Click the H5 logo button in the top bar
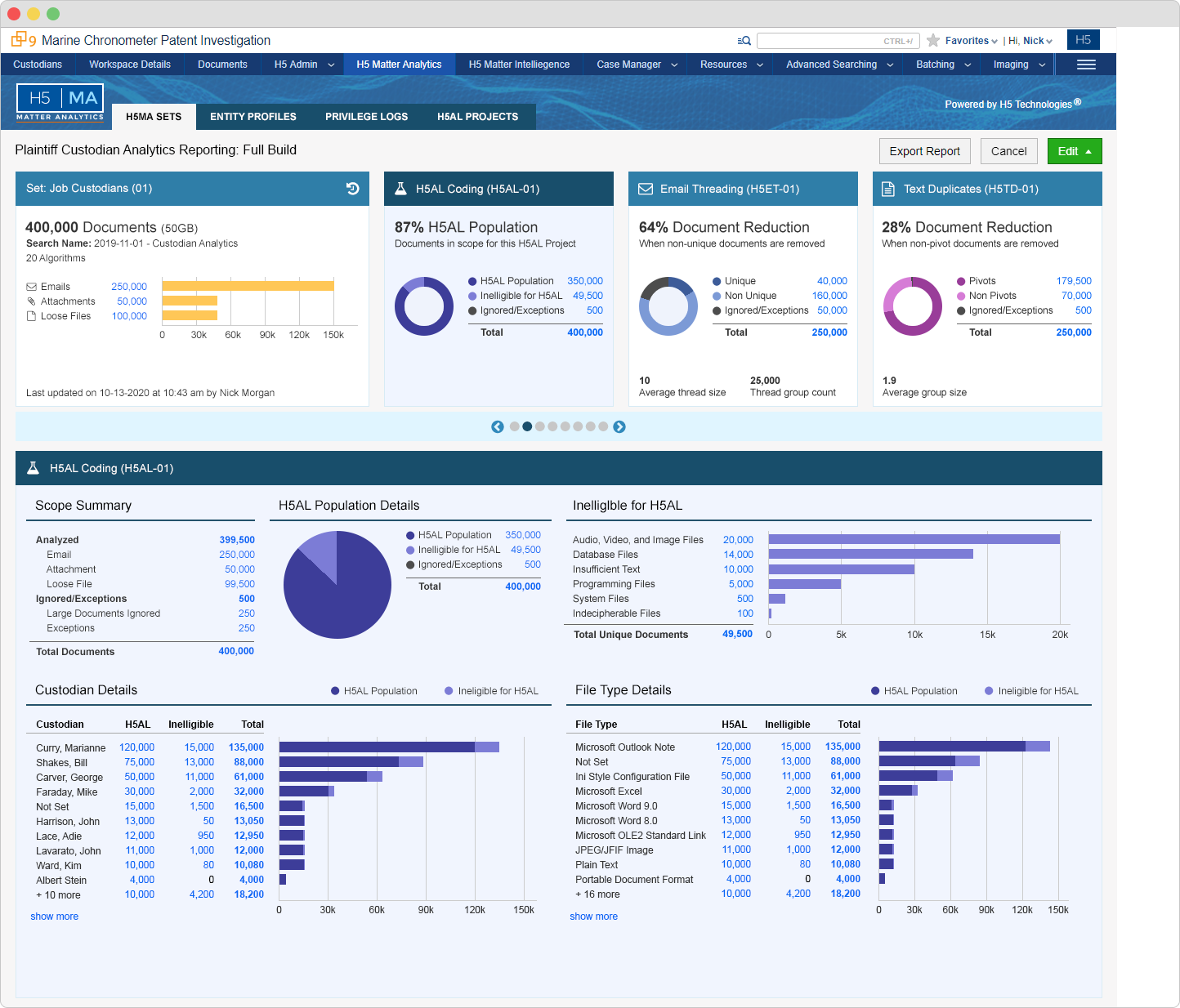 pos(1083,39)
